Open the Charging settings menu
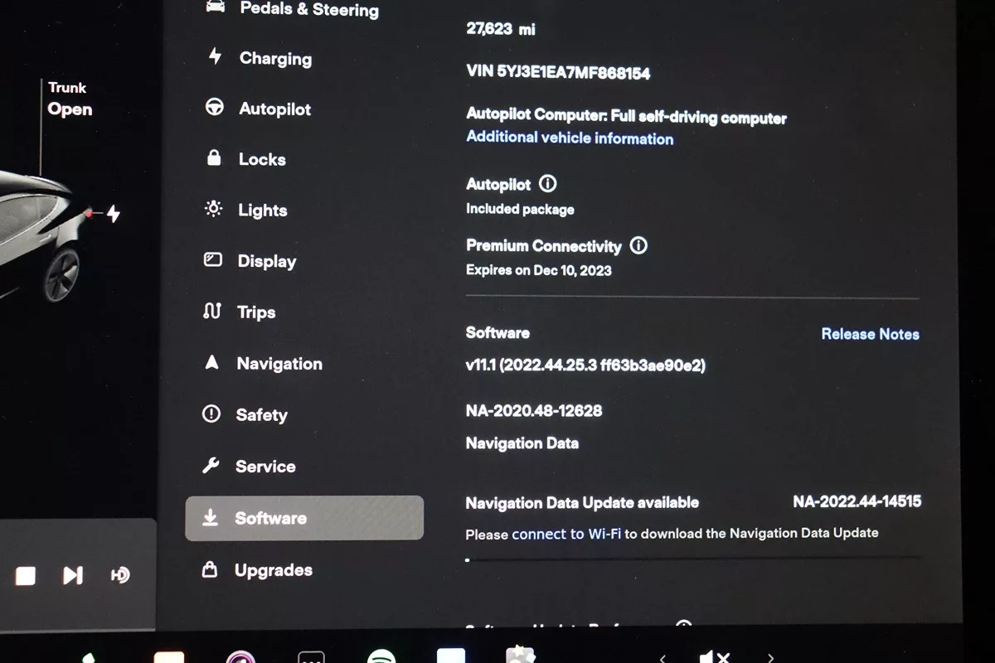This screenshot has width=995, height=663. pos(274,58)
